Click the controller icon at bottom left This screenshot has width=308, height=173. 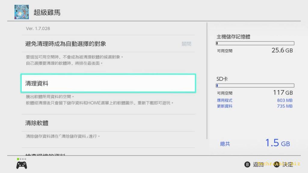pos(21,165)
